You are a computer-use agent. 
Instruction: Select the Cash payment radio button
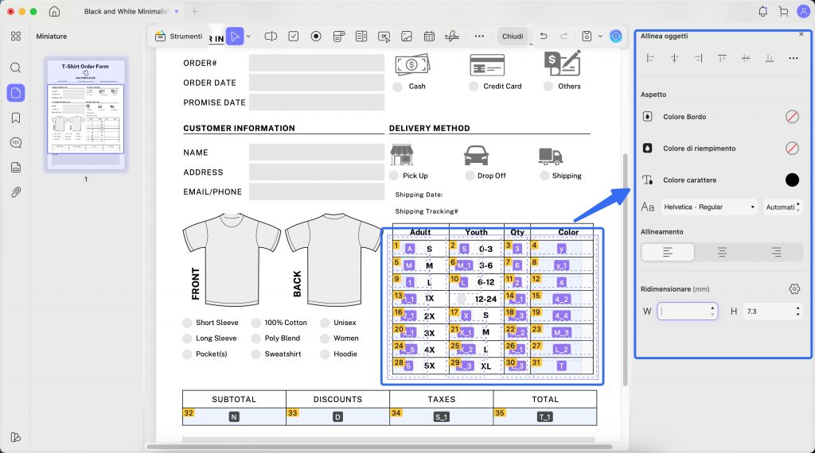tap(398, 87)
